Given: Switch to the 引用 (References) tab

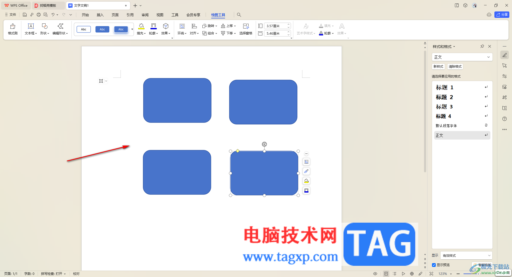Looking at the screenshot, I should pos(130,15).
